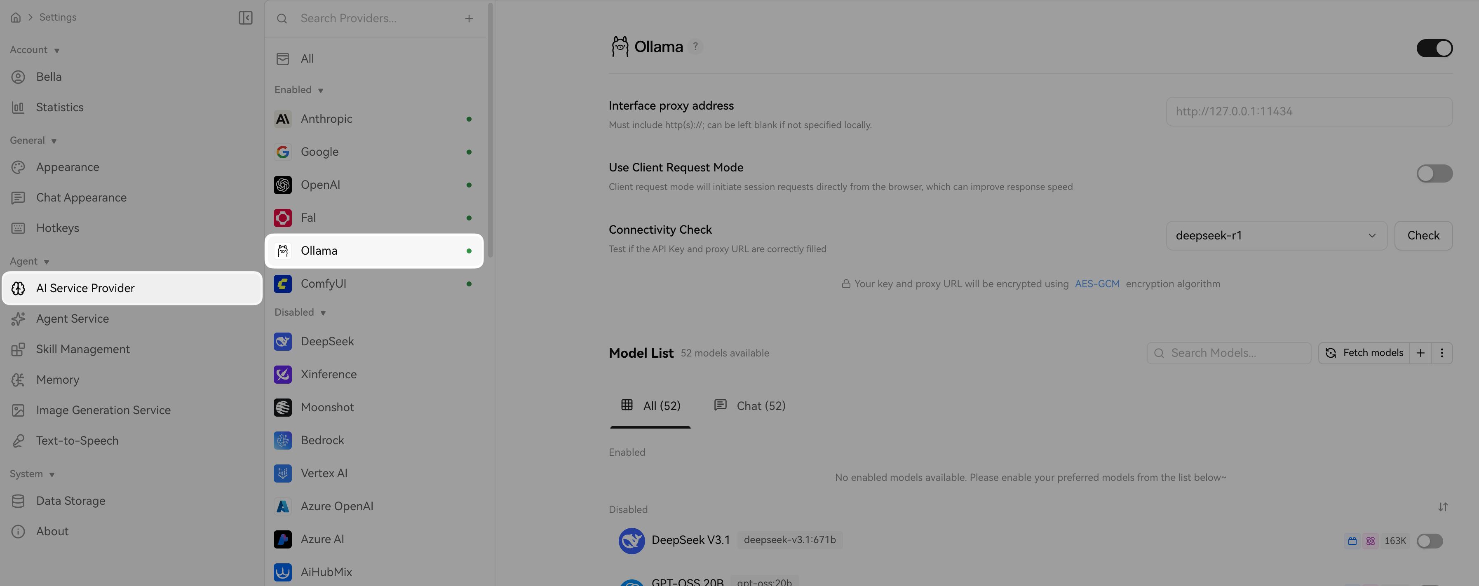This screenshot has height=586, width=1479.
Task: Click the Check connectivity button
Action: click(x=1423, y=235)
